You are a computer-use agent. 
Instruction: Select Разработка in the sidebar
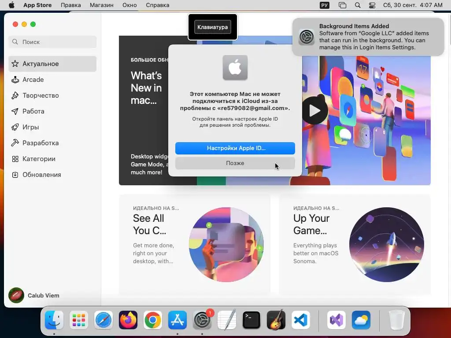(52, 143)
